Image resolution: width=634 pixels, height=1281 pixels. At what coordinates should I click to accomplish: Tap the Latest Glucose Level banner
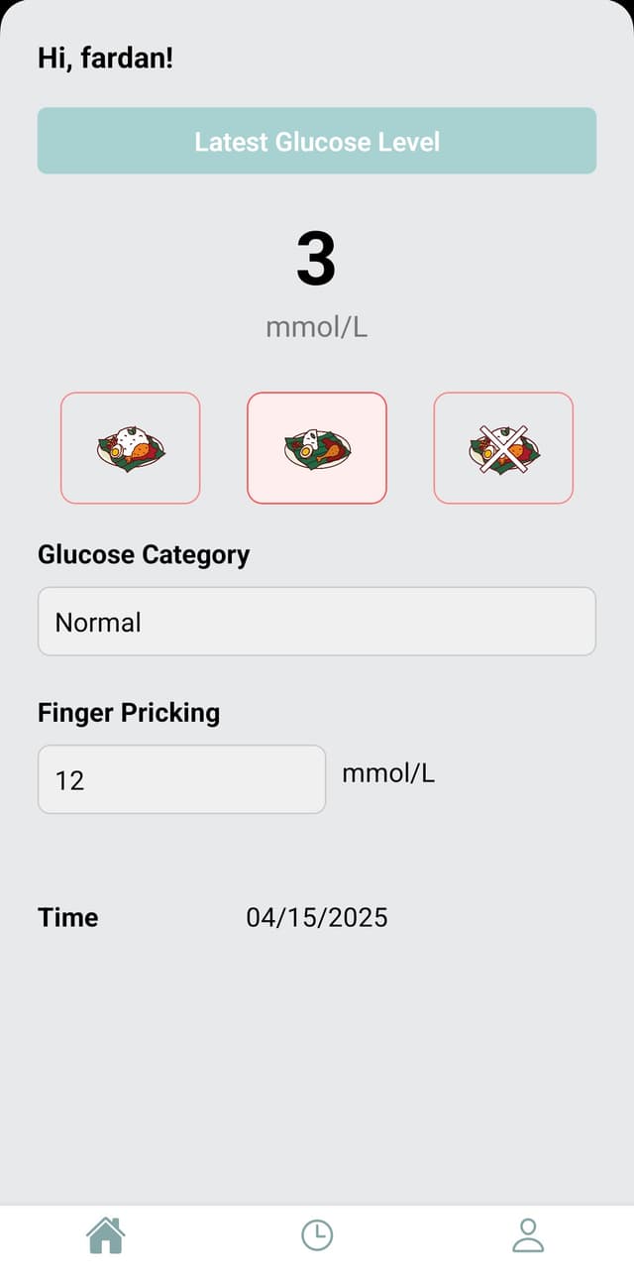click(x=317, y=141)
